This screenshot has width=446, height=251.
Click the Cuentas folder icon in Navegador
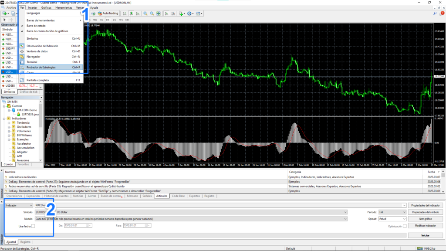(9, 106)
